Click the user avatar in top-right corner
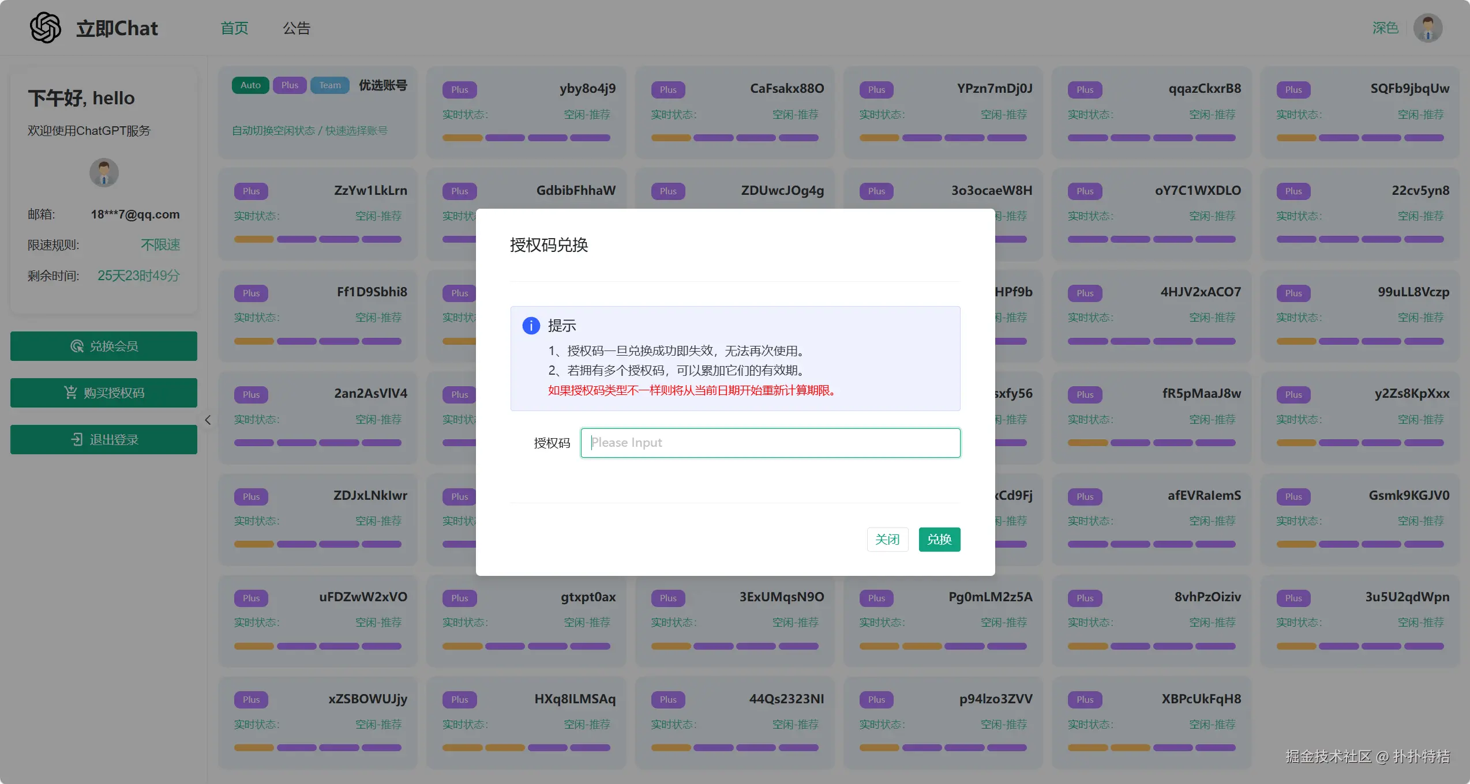The width and height of the screenshot is (1470, 784). click(x=1428, y=28)
